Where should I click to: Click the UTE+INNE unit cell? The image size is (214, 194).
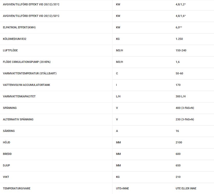(x=122, y=188)
